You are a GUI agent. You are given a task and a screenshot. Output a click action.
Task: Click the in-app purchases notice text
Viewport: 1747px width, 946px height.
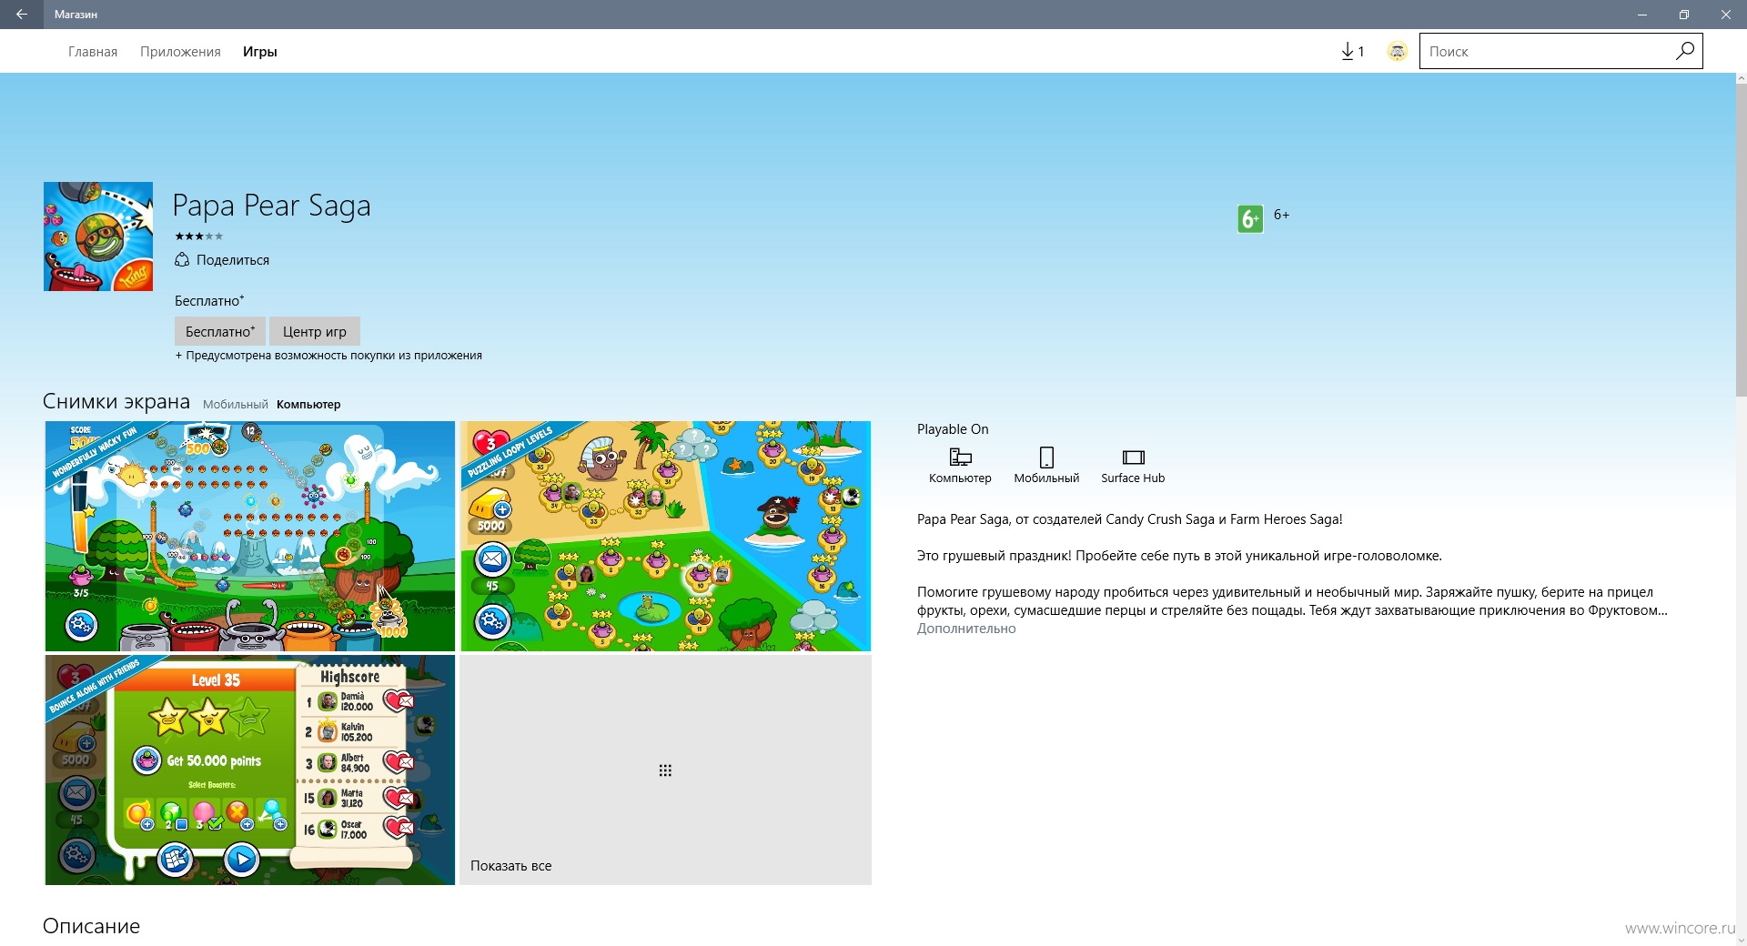[328, 356]
